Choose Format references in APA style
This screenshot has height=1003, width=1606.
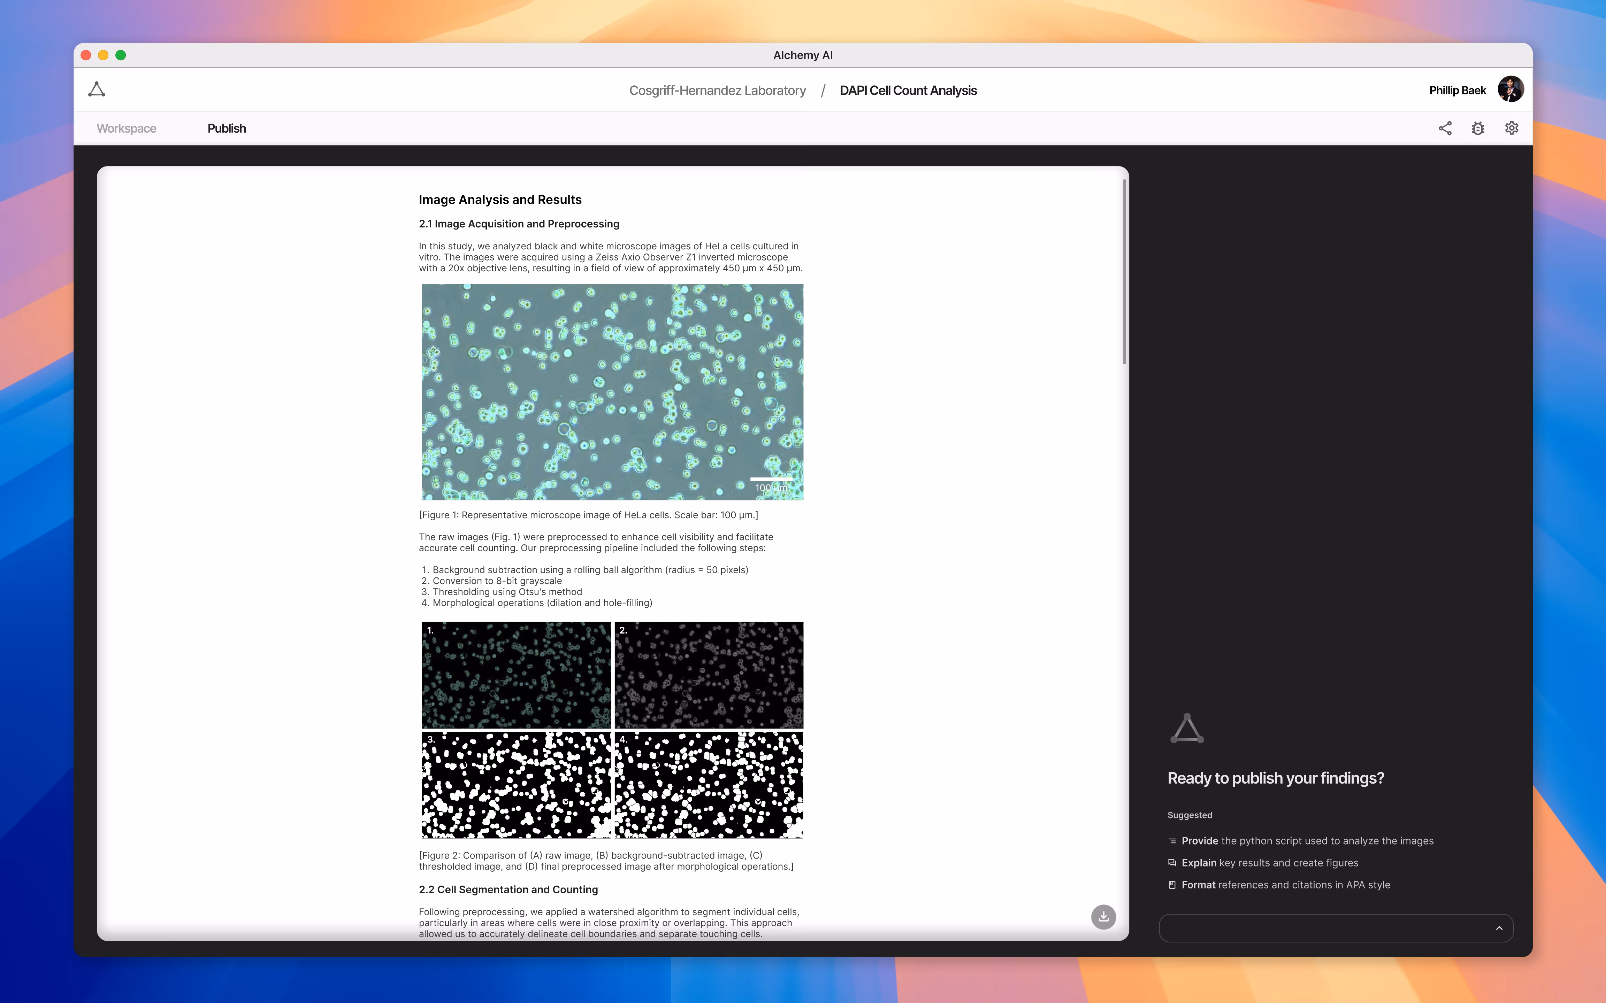[1285, 885]
